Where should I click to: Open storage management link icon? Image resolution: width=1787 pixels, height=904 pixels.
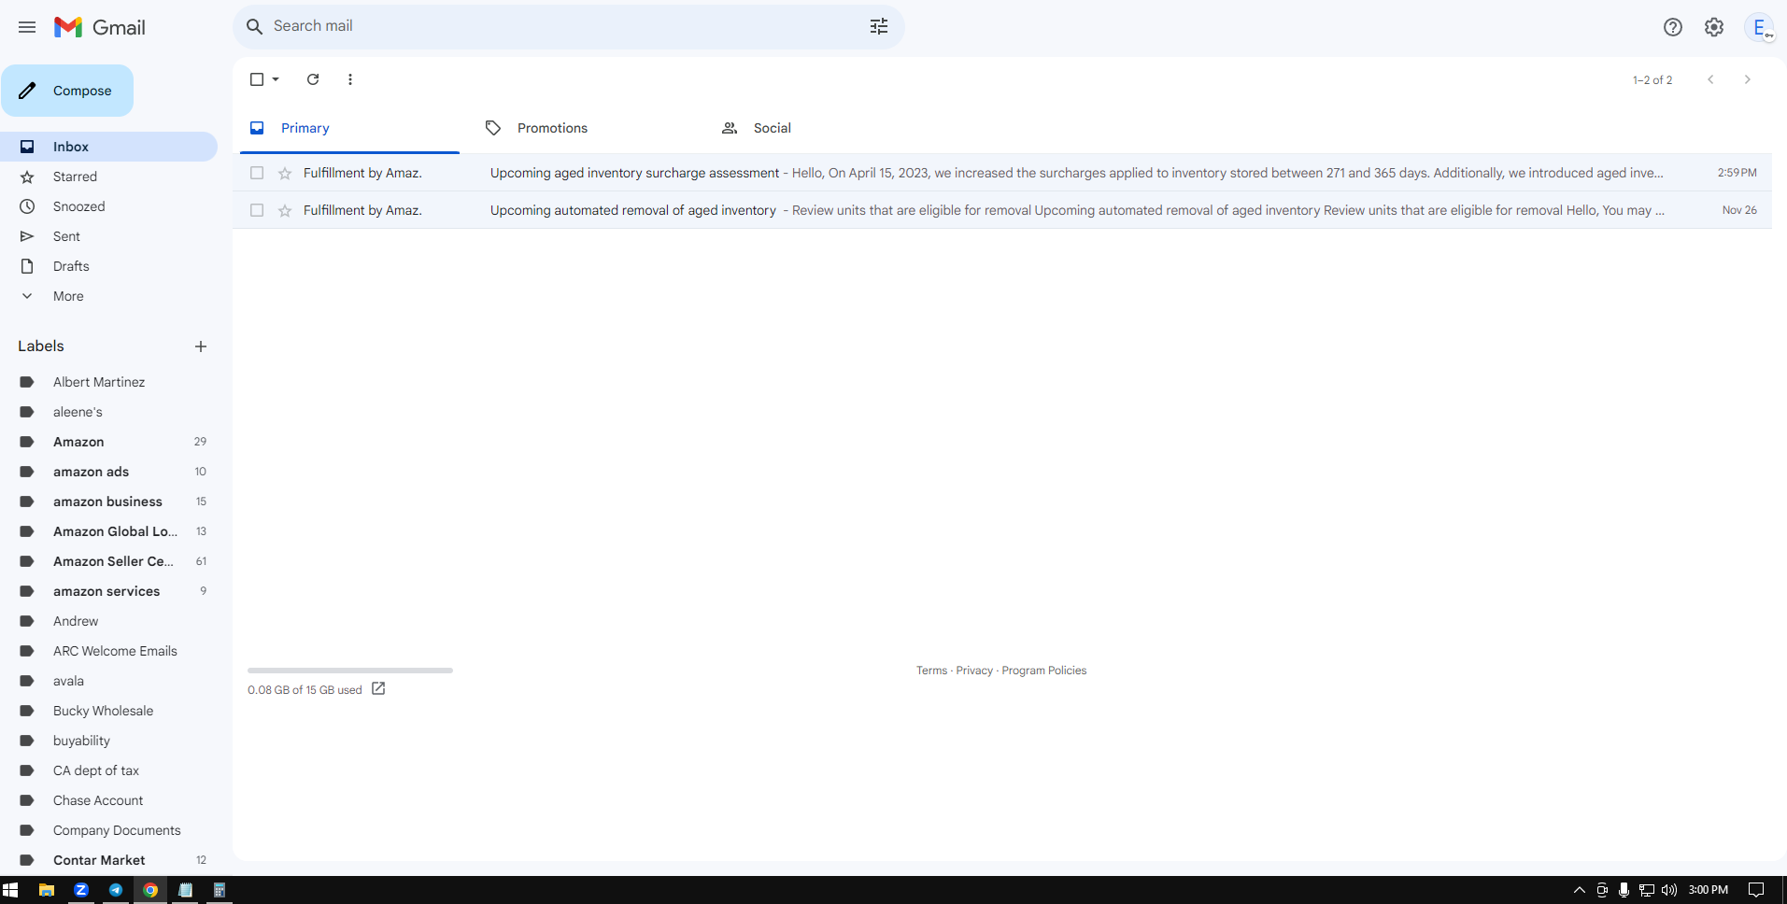[x=378, y=688]
